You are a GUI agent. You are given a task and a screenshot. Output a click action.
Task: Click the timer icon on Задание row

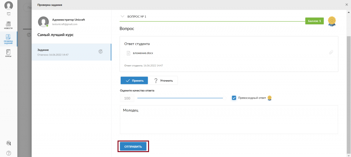click(100, 51)
